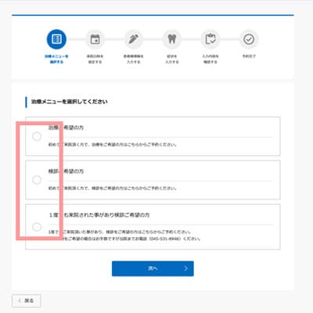Click the 治療ご希望の方 option heading

point(66,128)
